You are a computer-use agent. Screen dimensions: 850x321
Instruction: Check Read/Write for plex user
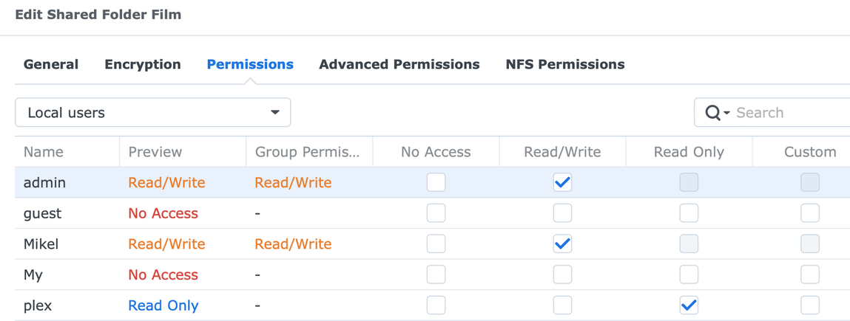562,306
